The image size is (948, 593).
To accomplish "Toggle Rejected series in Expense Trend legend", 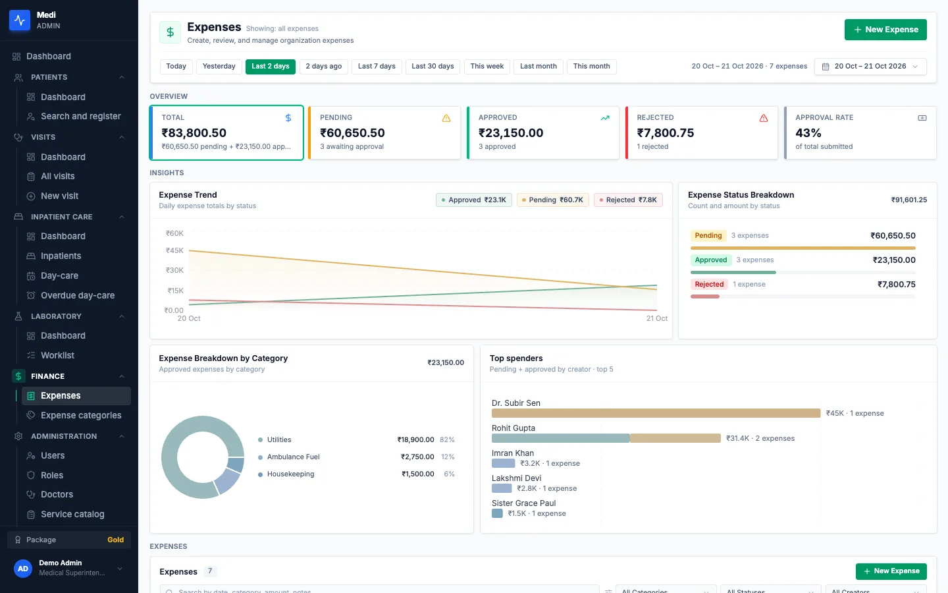I will (628, 200).
